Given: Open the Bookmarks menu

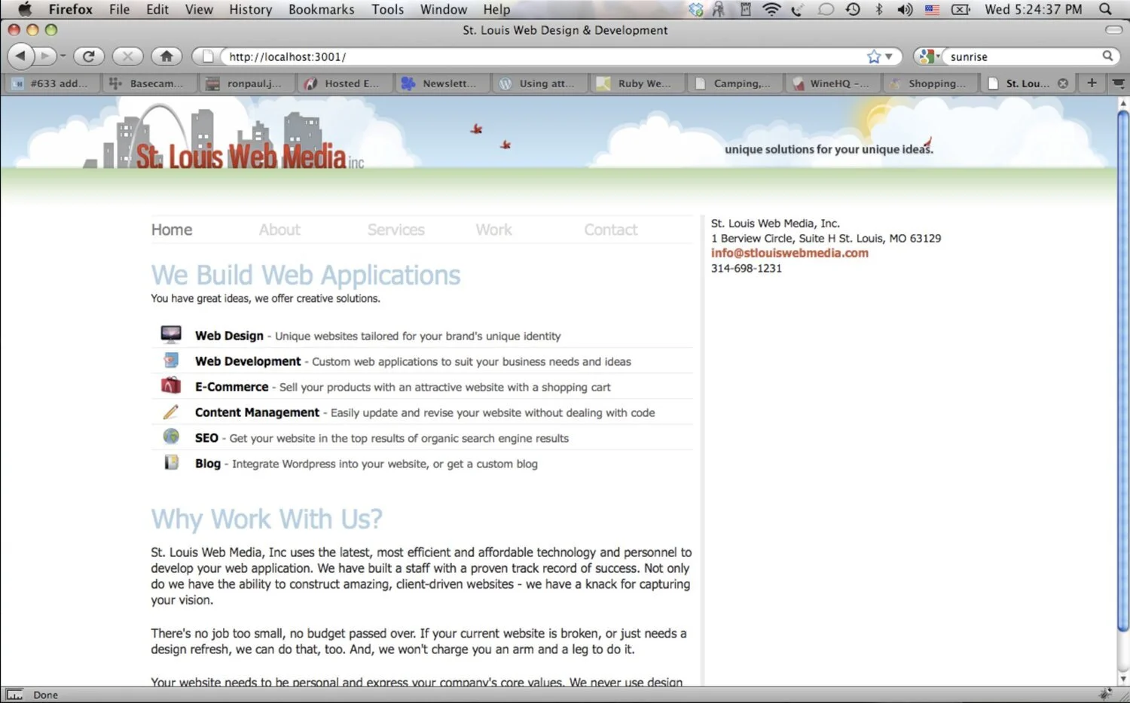Looking at the screenshot, I should pos(321,9).
